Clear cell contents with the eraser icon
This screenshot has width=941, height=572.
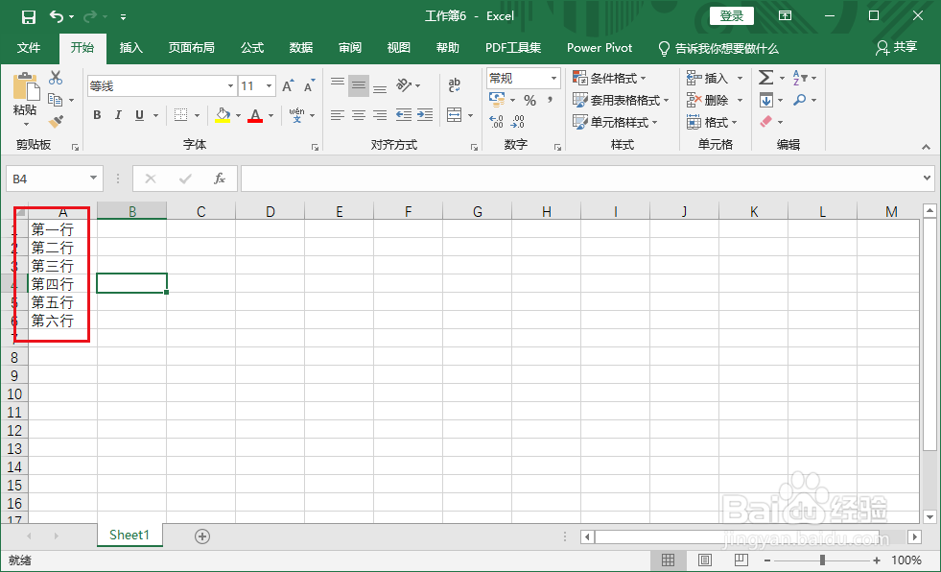[x=765, y=122]
